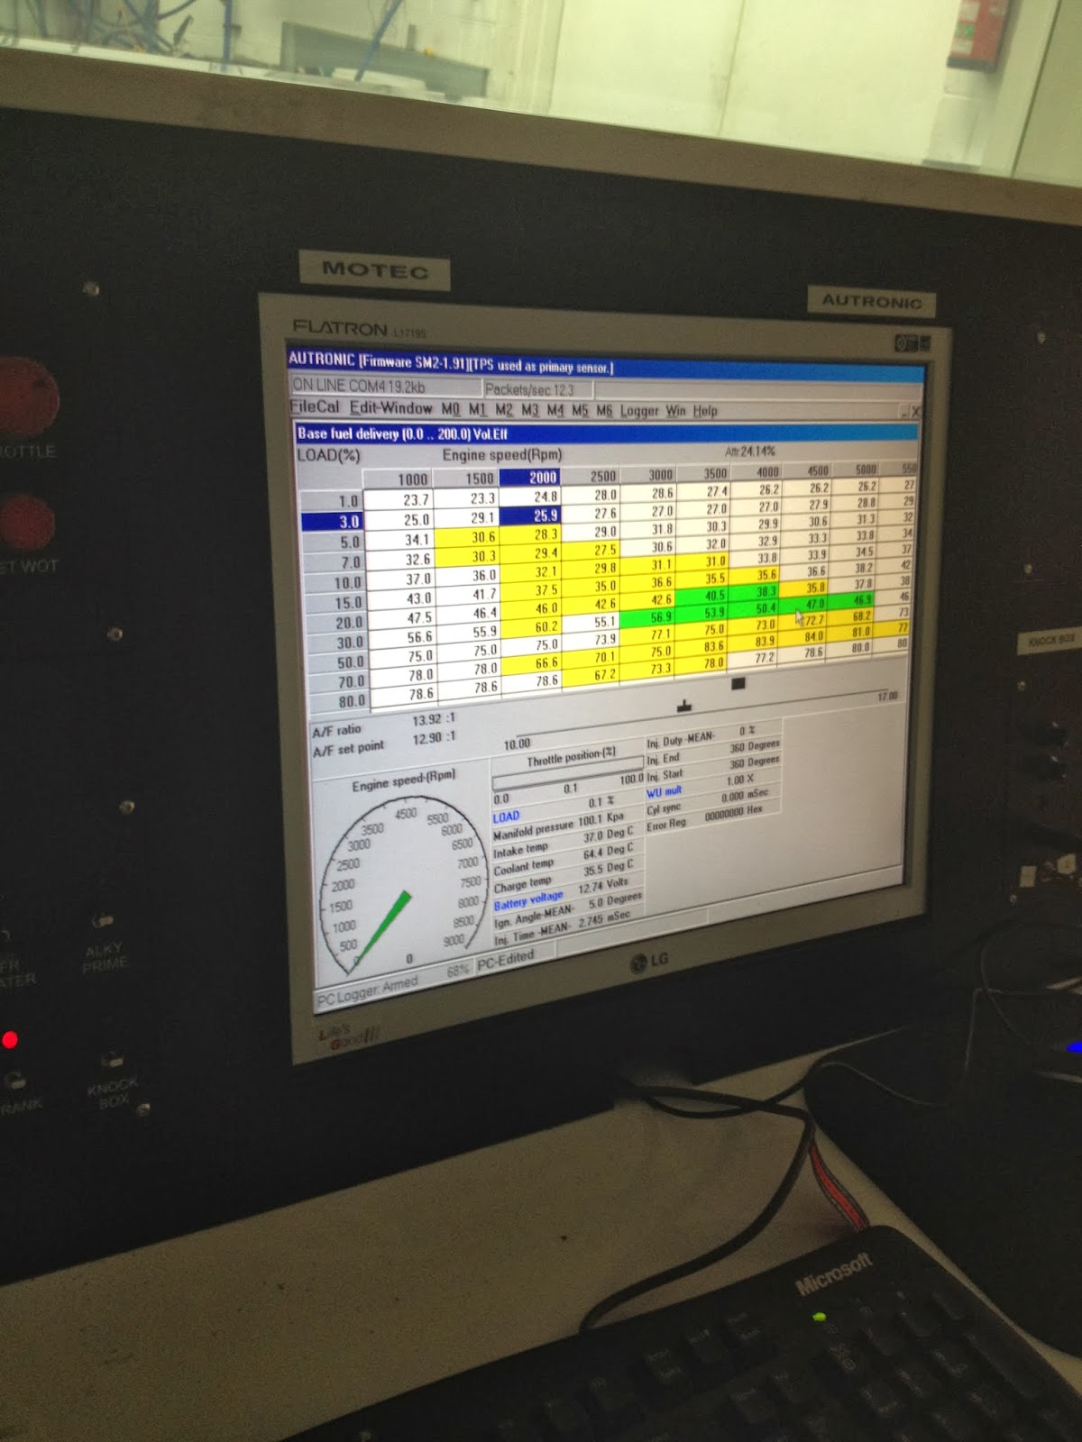The image size is (1082, 1442).
Task: Select the 1.0 load row header
Action: [x=332, y=500]
